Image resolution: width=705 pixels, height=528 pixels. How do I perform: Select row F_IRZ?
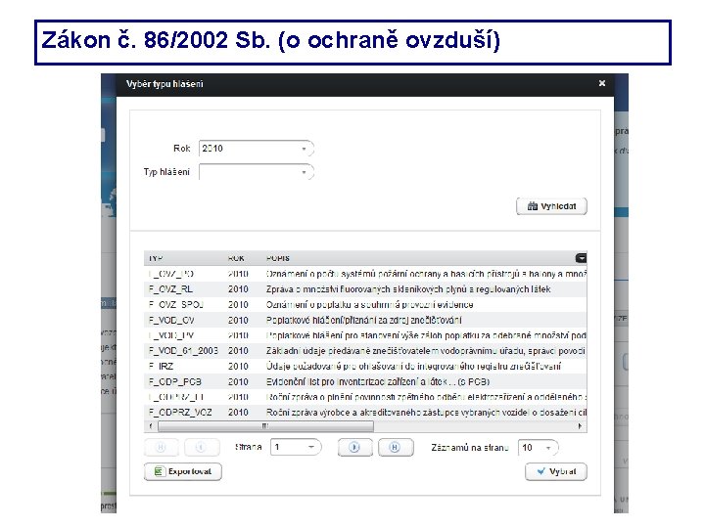click(x=365, y=366)
